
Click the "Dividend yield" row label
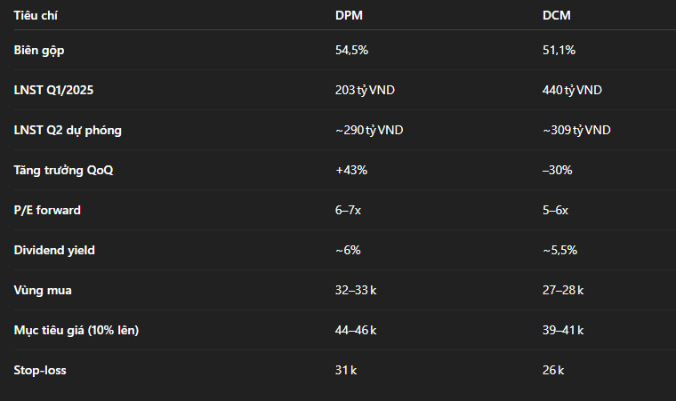pyautogui.click(x=54, y=251)
